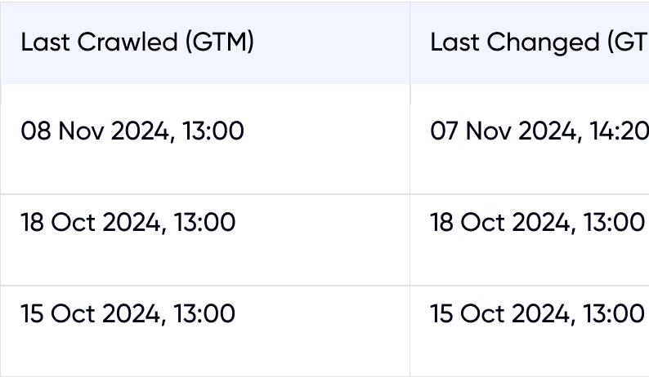
Task: Click "(GTM)" in the Last Crawled header
Action: coord(219,43)
